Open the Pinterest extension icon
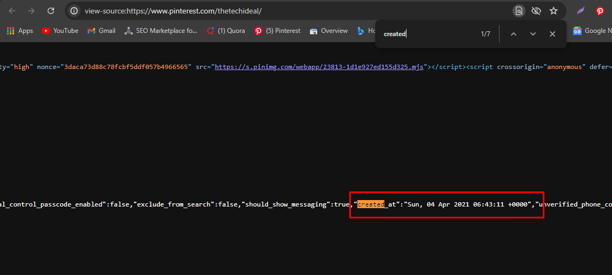This screenshot has width=612, height=275. pos(600,11)
